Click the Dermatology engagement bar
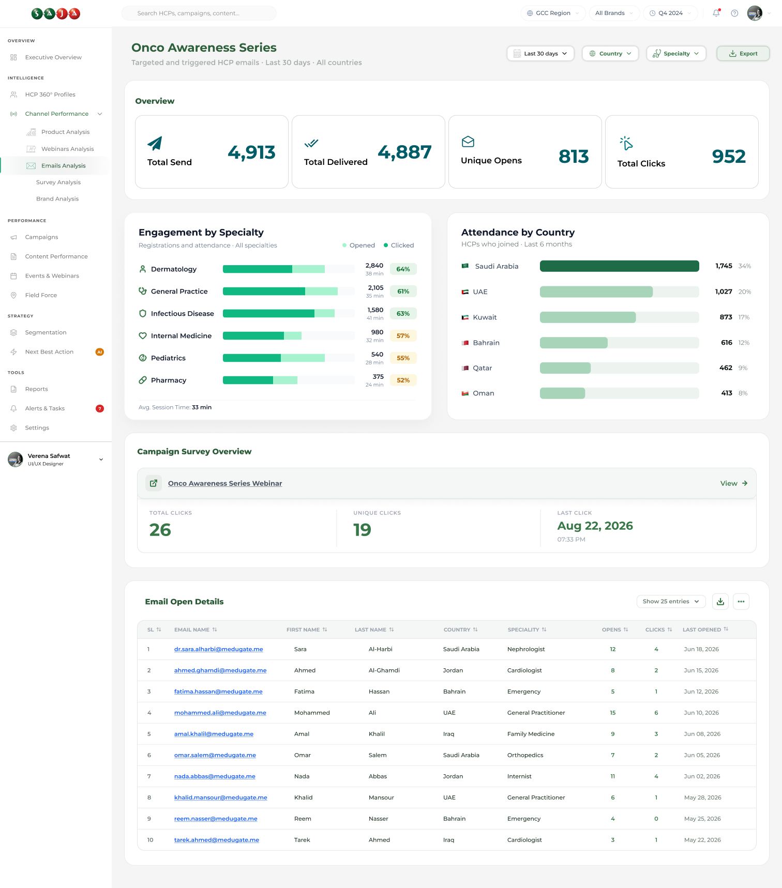Screen dimensions: 782x888 pyautogui.click(x=289, y=269)
